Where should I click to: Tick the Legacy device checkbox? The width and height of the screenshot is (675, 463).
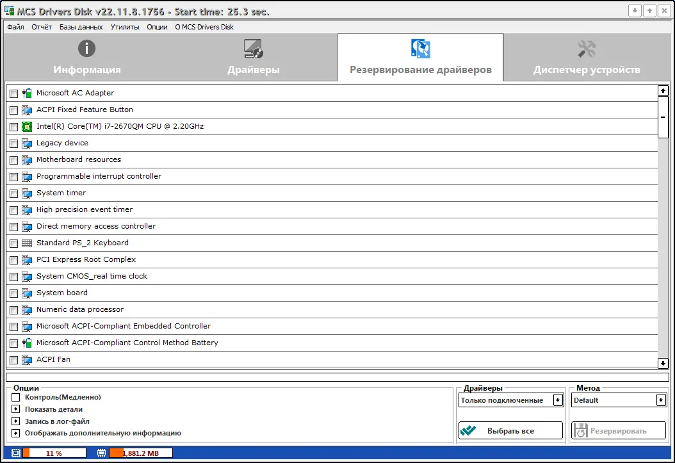(14, 143)
